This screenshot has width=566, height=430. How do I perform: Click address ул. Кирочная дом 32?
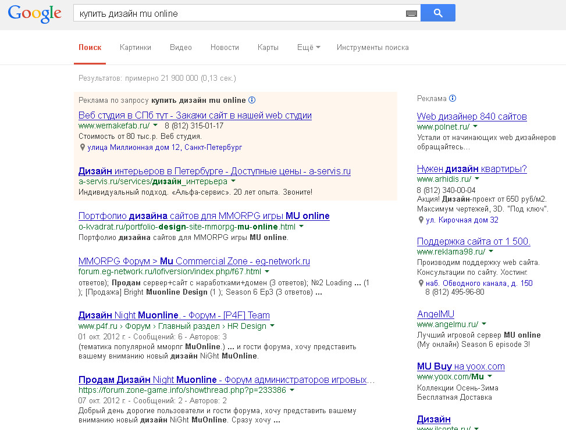[462, 220]
